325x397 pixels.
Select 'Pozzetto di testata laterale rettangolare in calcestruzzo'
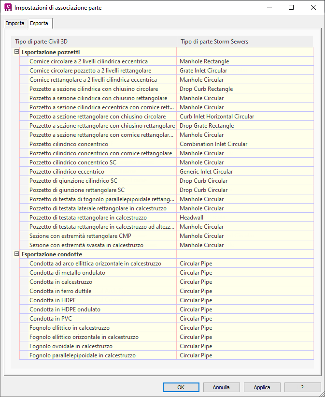(98, 208)
